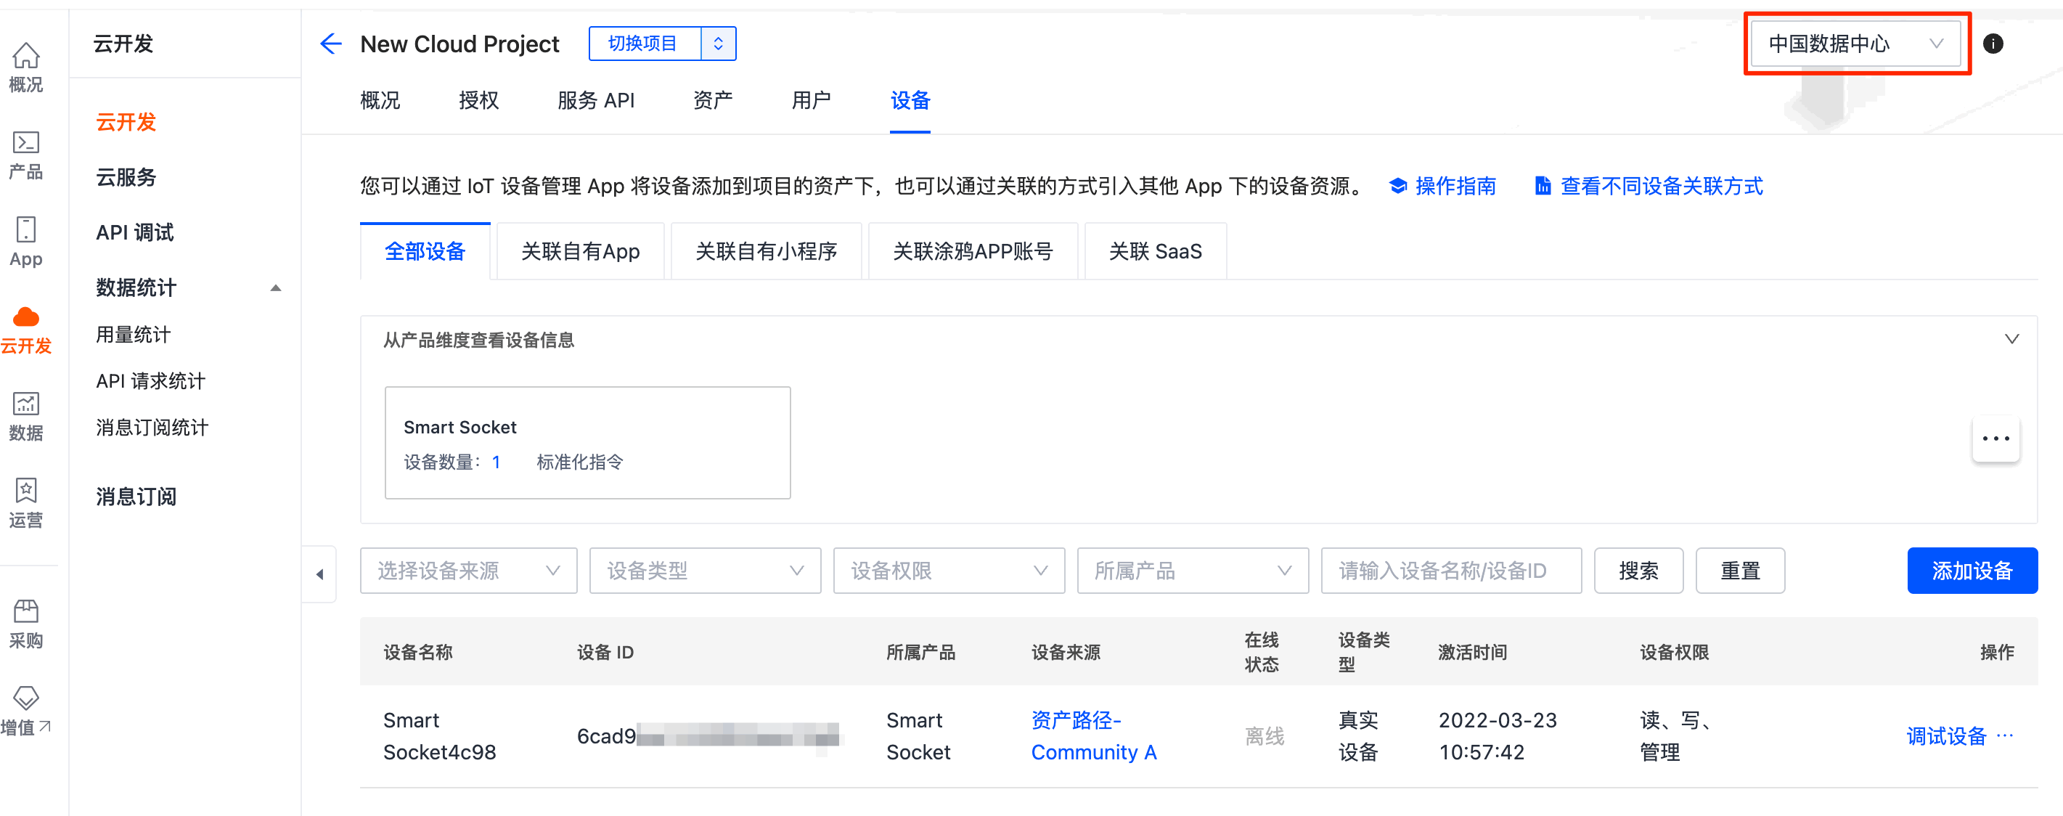2063x816 pixels.
Task: Click the 重置 button
Action: [1740, 570]
